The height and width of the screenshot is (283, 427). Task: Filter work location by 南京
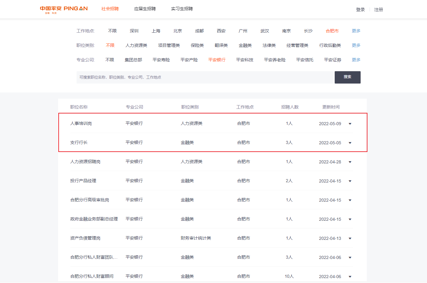(287, 31)
